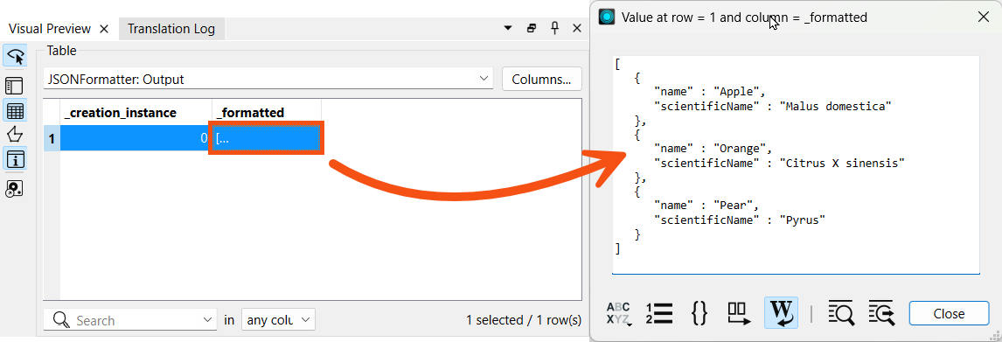Click the Close button in value dialog
The image size is (1002, 342).
[x=949, y=313]
